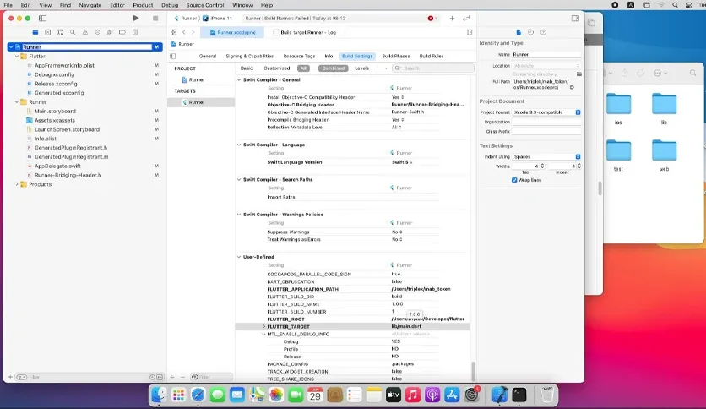
Task: Increase Tab width stepper
Action: click(542, 165)
